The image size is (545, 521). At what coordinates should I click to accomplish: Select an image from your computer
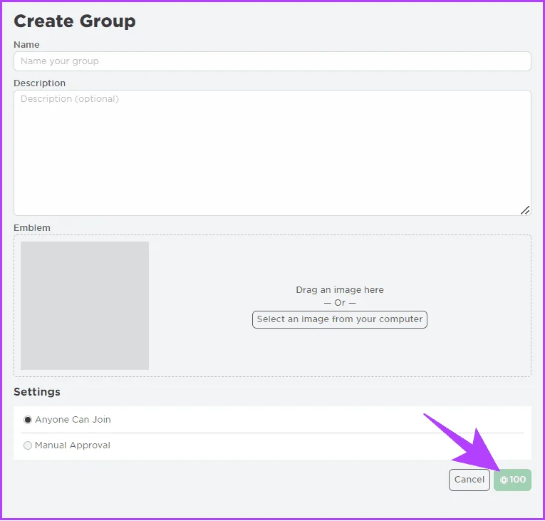(340, 319)
